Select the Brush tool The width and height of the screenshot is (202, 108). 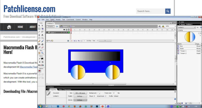42,41
